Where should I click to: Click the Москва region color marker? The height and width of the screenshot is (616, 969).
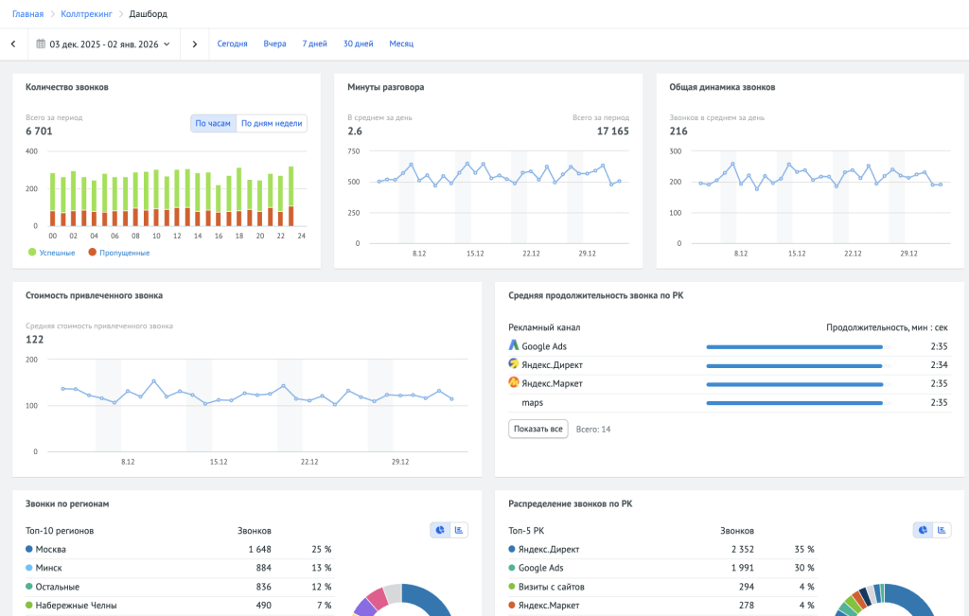tap(29, 549)
